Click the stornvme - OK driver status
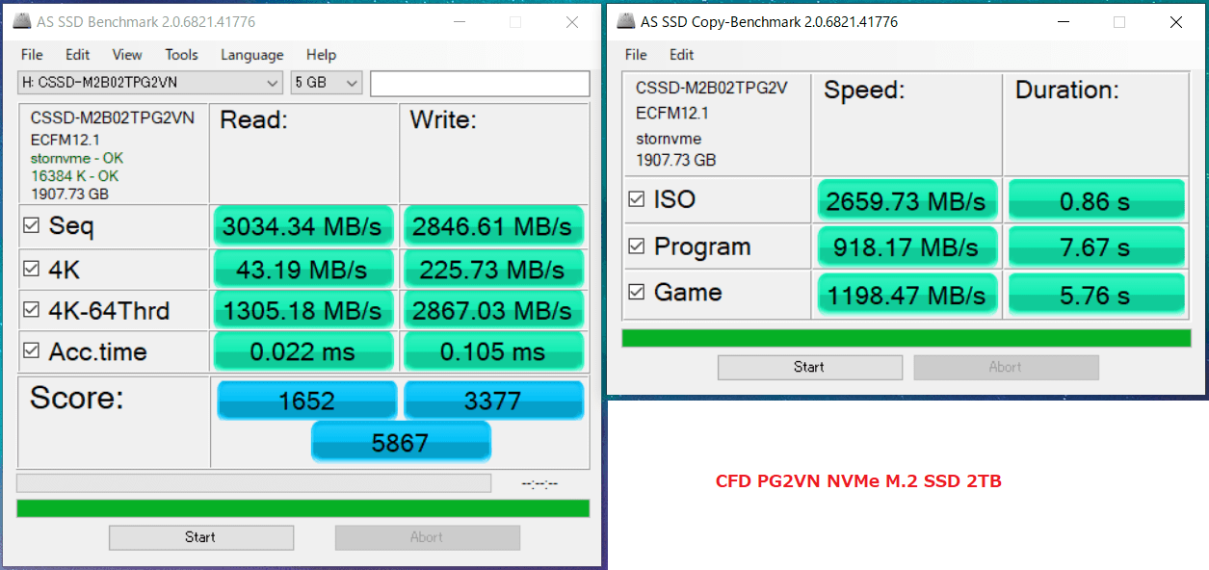Image resolution: width=1209 pixels, height=570 pixels. click(77, 158)
